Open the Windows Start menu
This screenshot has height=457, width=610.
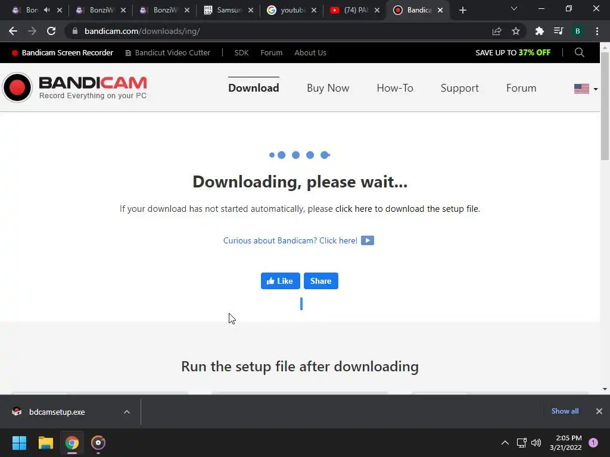19,443
